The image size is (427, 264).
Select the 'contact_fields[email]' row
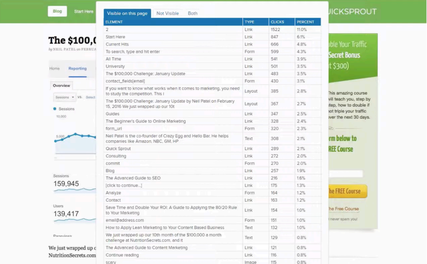(212, 81)
